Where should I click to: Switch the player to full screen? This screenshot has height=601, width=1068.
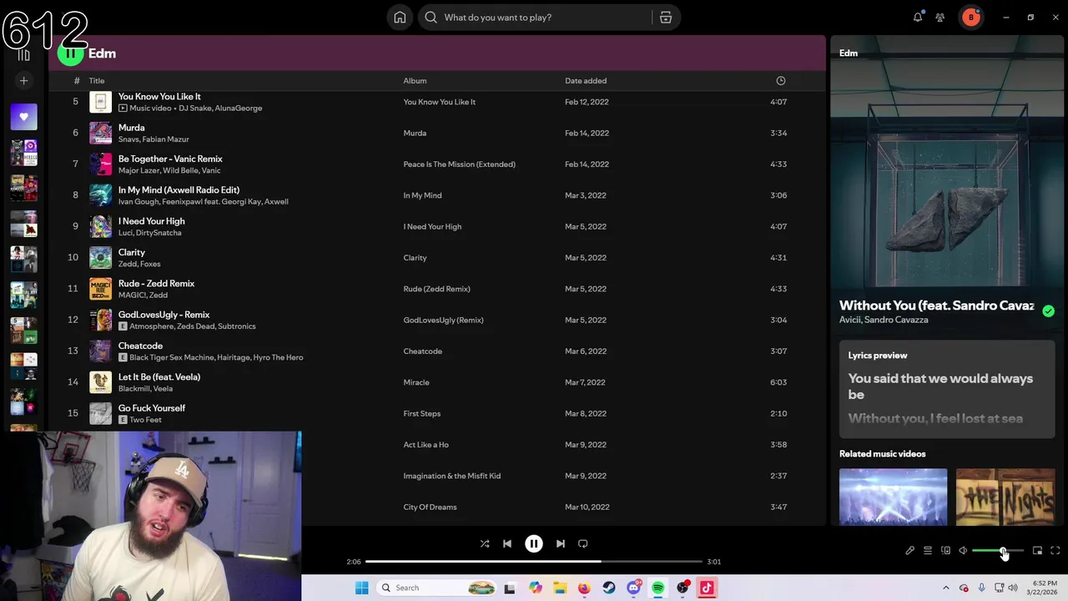pyautogui.click(x=1055, y=551)
